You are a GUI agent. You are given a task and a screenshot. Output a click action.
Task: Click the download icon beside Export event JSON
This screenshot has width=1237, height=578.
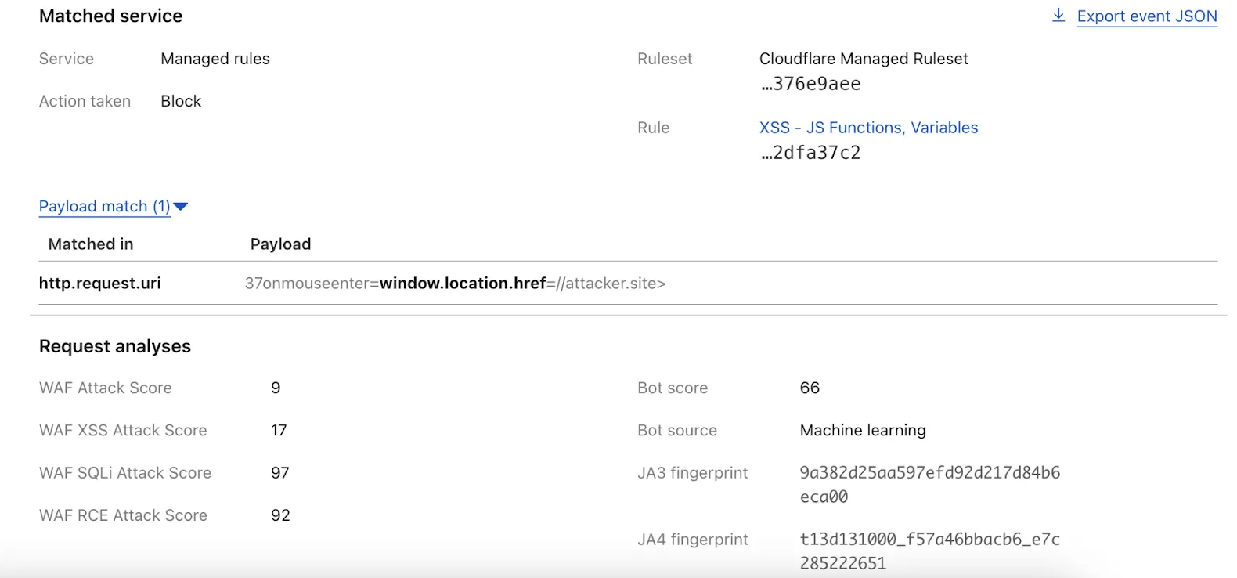(1058, 16)
